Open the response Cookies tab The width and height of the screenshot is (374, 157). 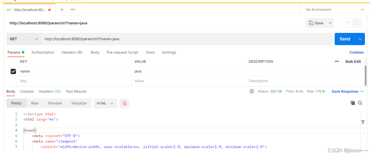(27, 92)
